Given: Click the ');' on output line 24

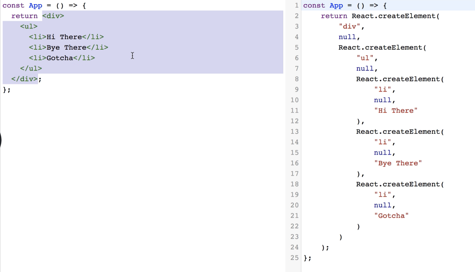Looking at the screenshot, I should pos(325,247).
